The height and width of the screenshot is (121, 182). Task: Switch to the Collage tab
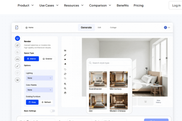(113, 28)
